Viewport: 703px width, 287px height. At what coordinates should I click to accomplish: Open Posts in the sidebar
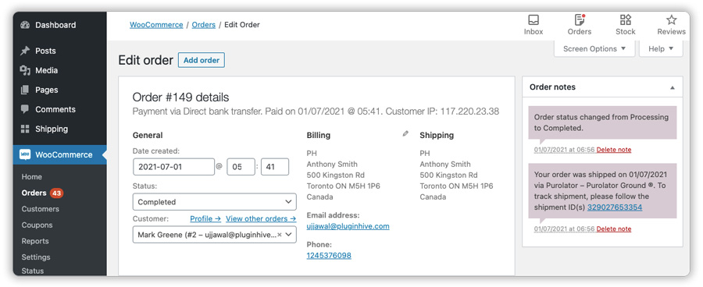[46, 51]
